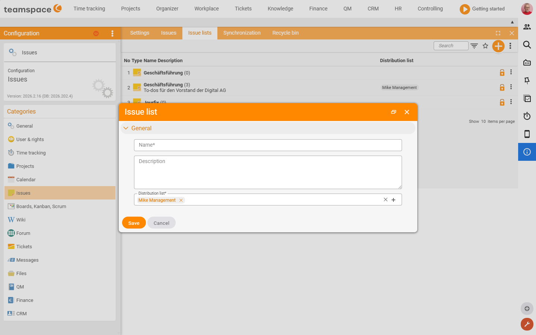Select the CRM category in sidebar
536x335 pixels.
(x=60, y=313)
